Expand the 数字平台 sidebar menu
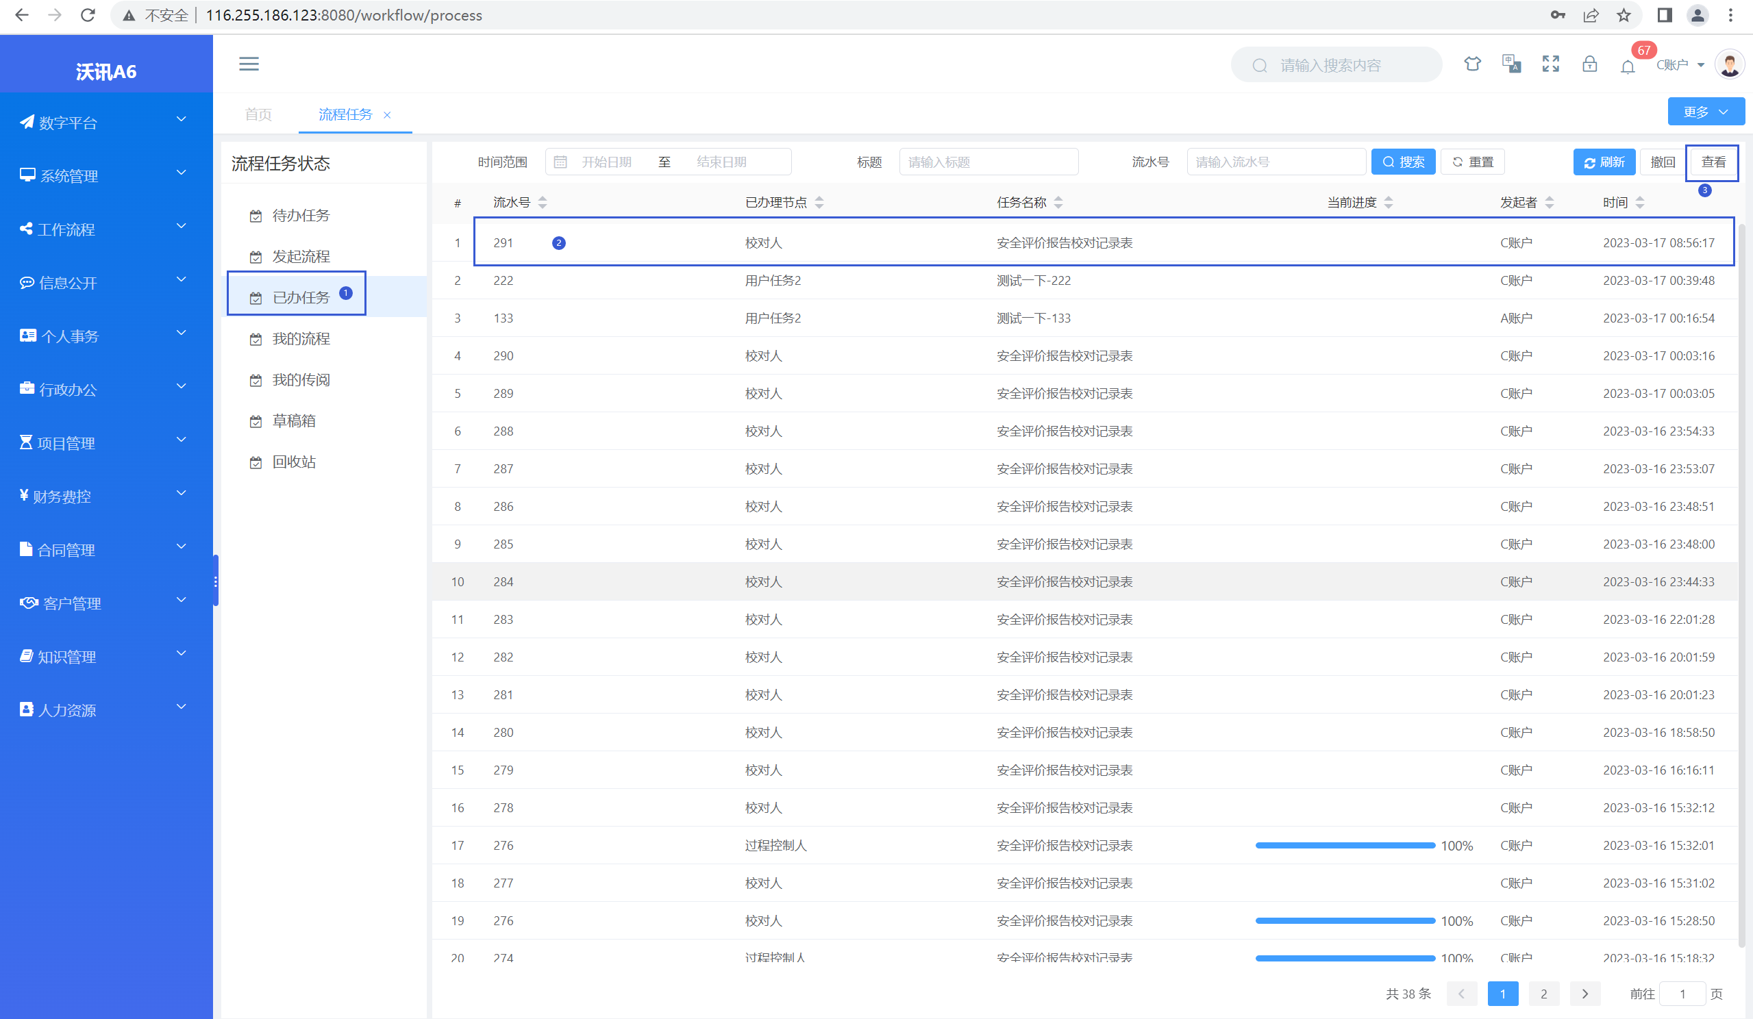This screenshot has height=1019, width=1753. pos(106,122)
